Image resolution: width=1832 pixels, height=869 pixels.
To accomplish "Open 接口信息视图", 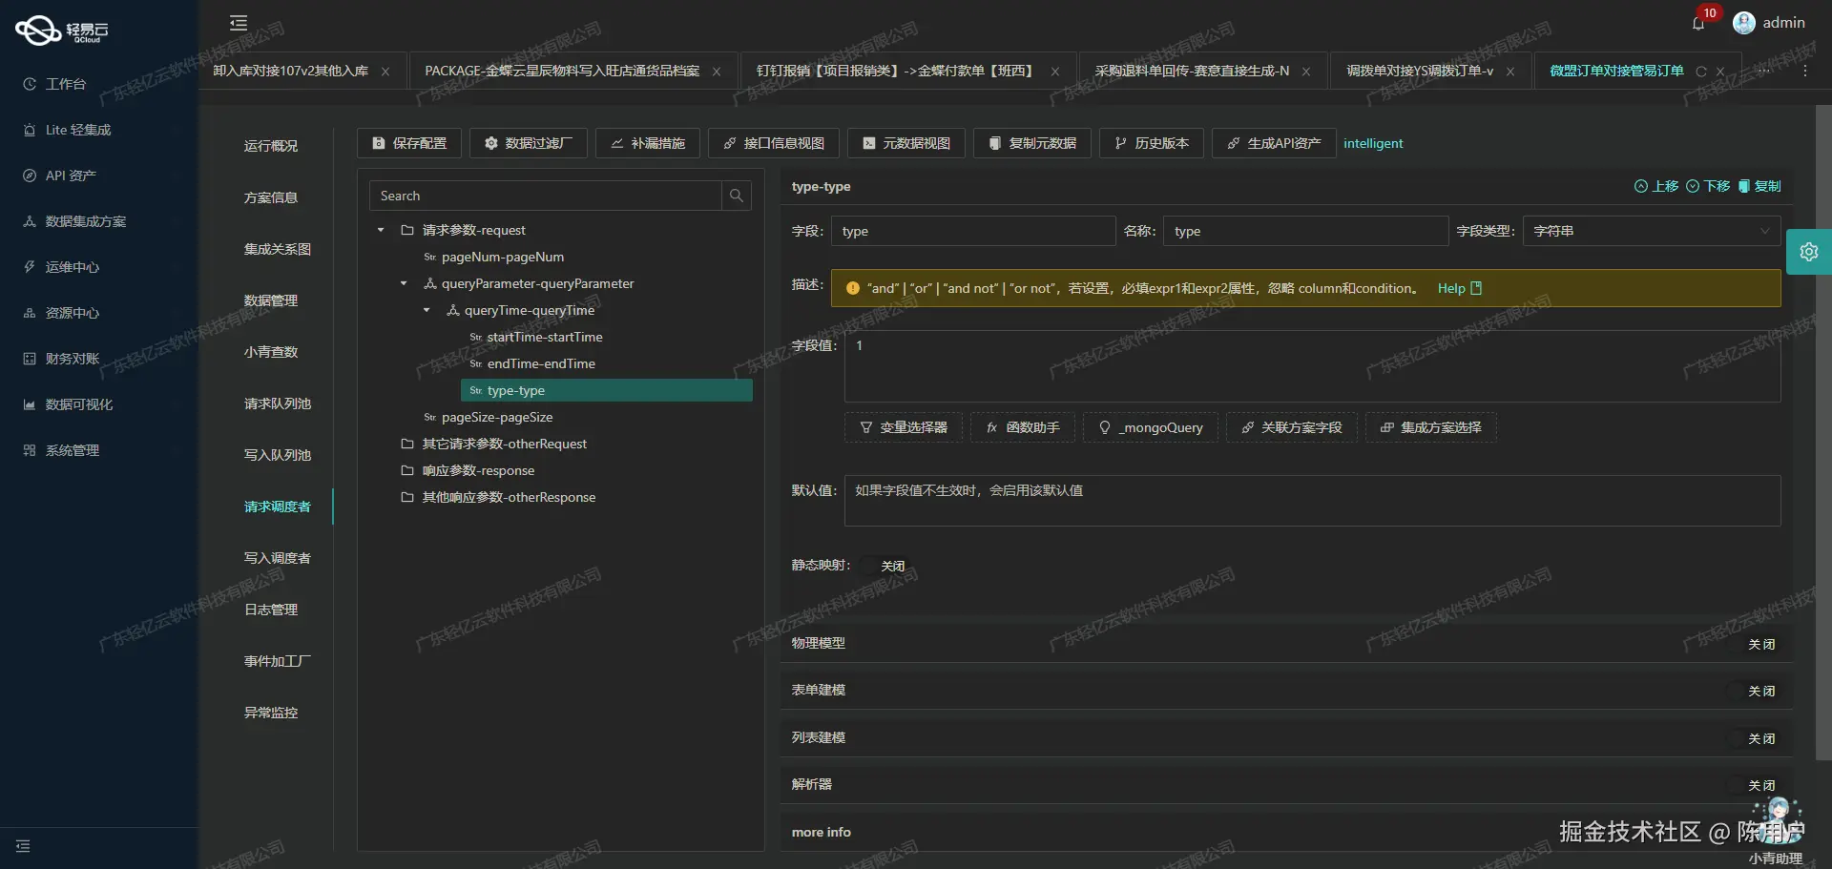I will pyautogui.click(x=774, y=143).
